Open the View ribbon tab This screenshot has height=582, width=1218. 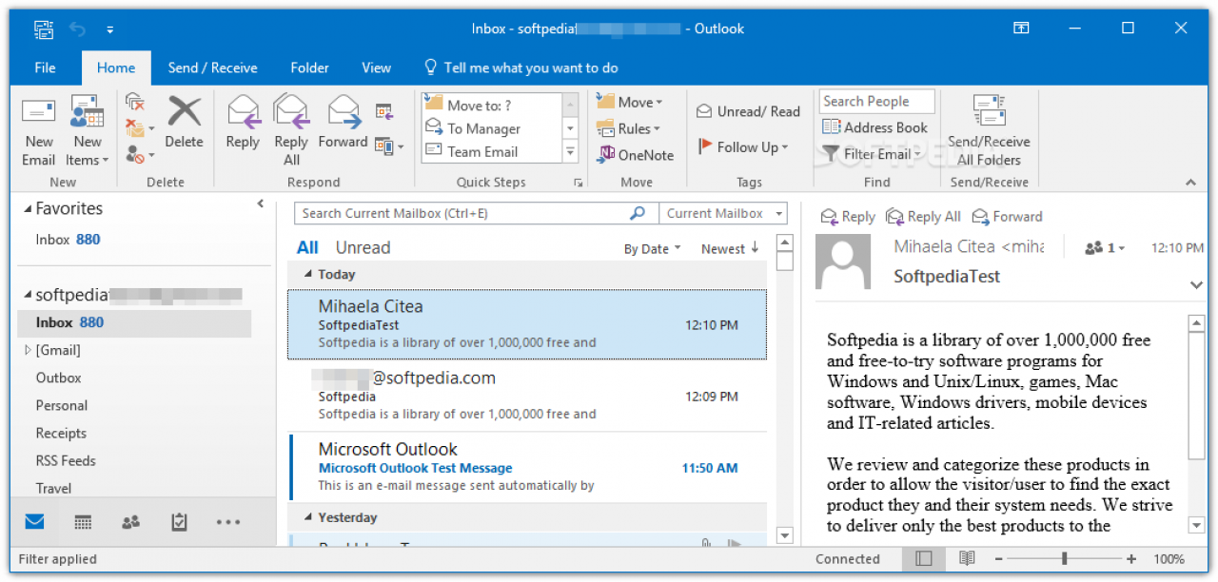pos(376,68)
